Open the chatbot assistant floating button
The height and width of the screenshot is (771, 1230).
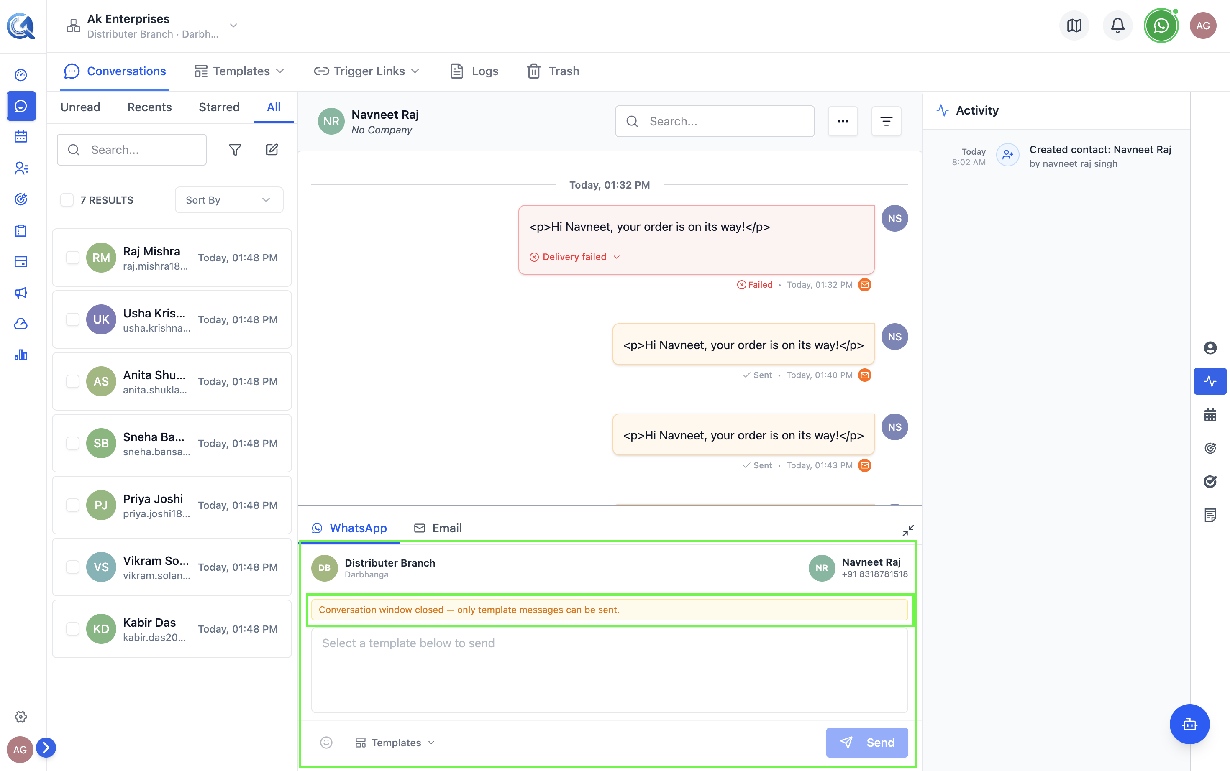[x=1190, y=724]
